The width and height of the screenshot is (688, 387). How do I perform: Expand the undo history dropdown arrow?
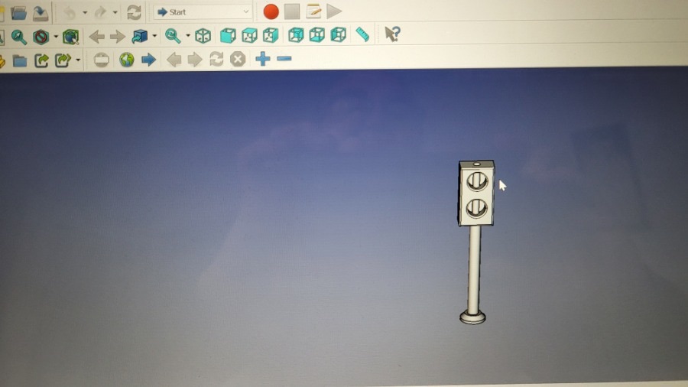[x=85, y=13]
